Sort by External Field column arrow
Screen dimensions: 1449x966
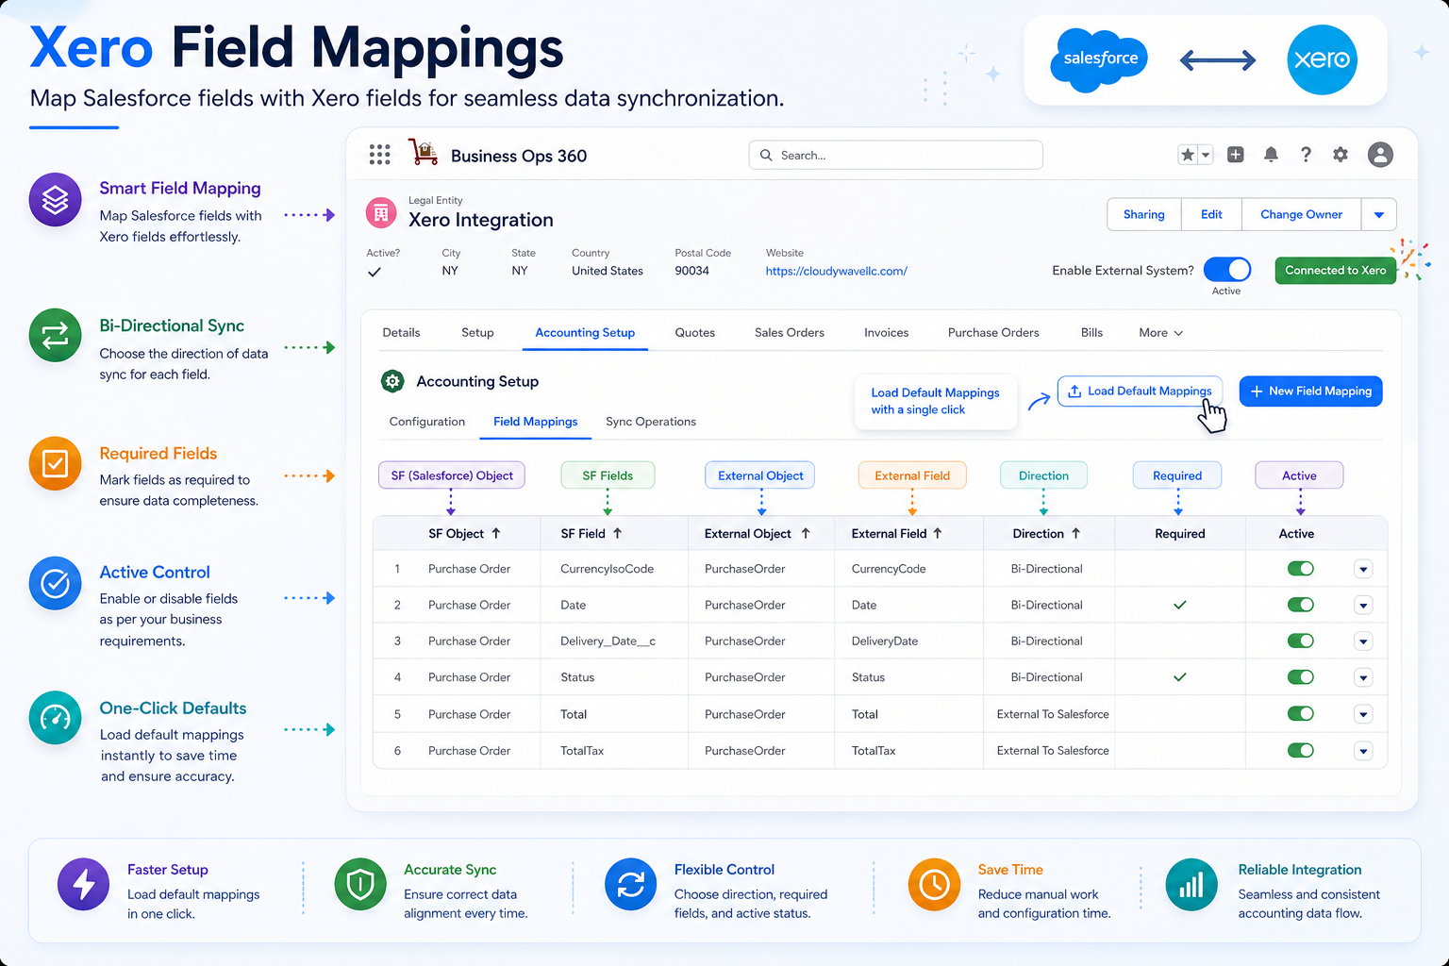coord(938,533)
